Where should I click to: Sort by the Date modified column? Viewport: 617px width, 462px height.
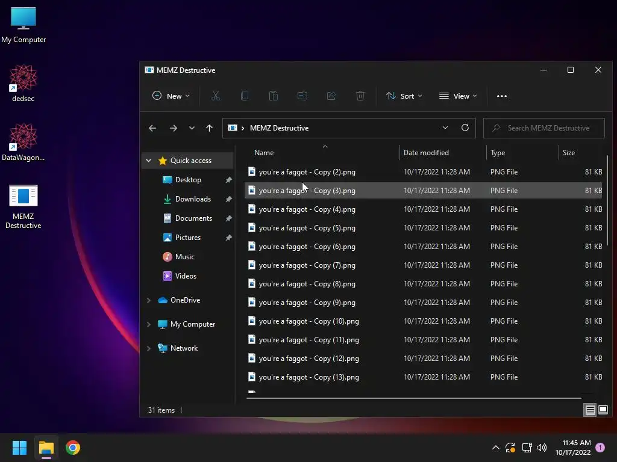[x=426, y=152]
